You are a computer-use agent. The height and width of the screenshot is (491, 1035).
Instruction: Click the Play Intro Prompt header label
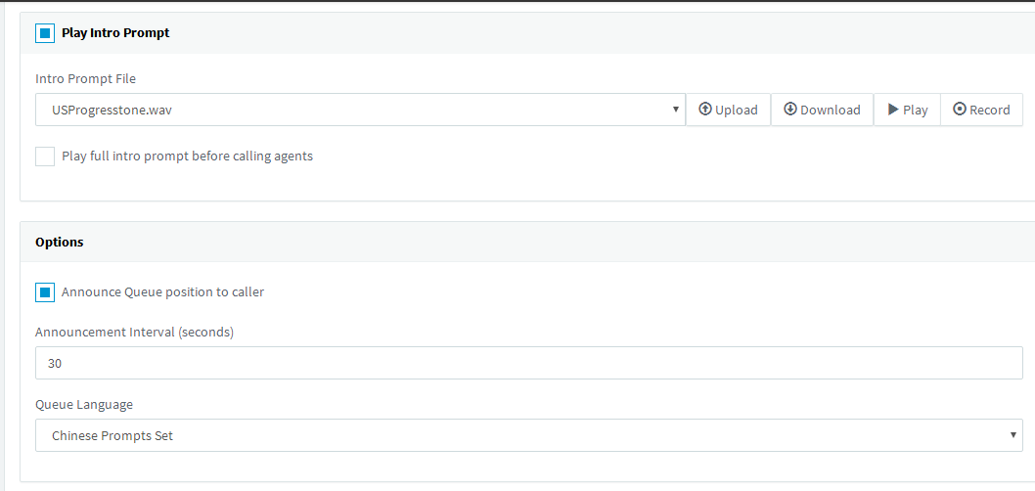click(115, 33)
